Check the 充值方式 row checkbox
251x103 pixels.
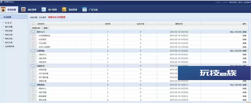33,66
